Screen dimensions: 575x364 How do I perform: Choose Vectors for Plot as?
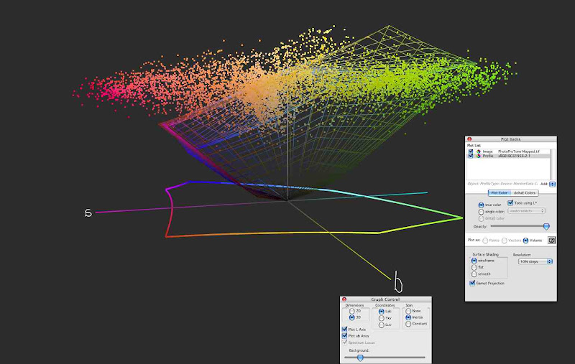tap(505, 241)
